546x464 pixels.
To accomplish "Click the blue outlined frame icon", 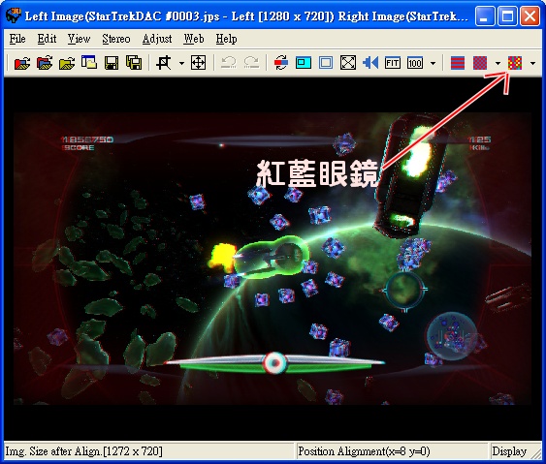I will coord(326,63).
